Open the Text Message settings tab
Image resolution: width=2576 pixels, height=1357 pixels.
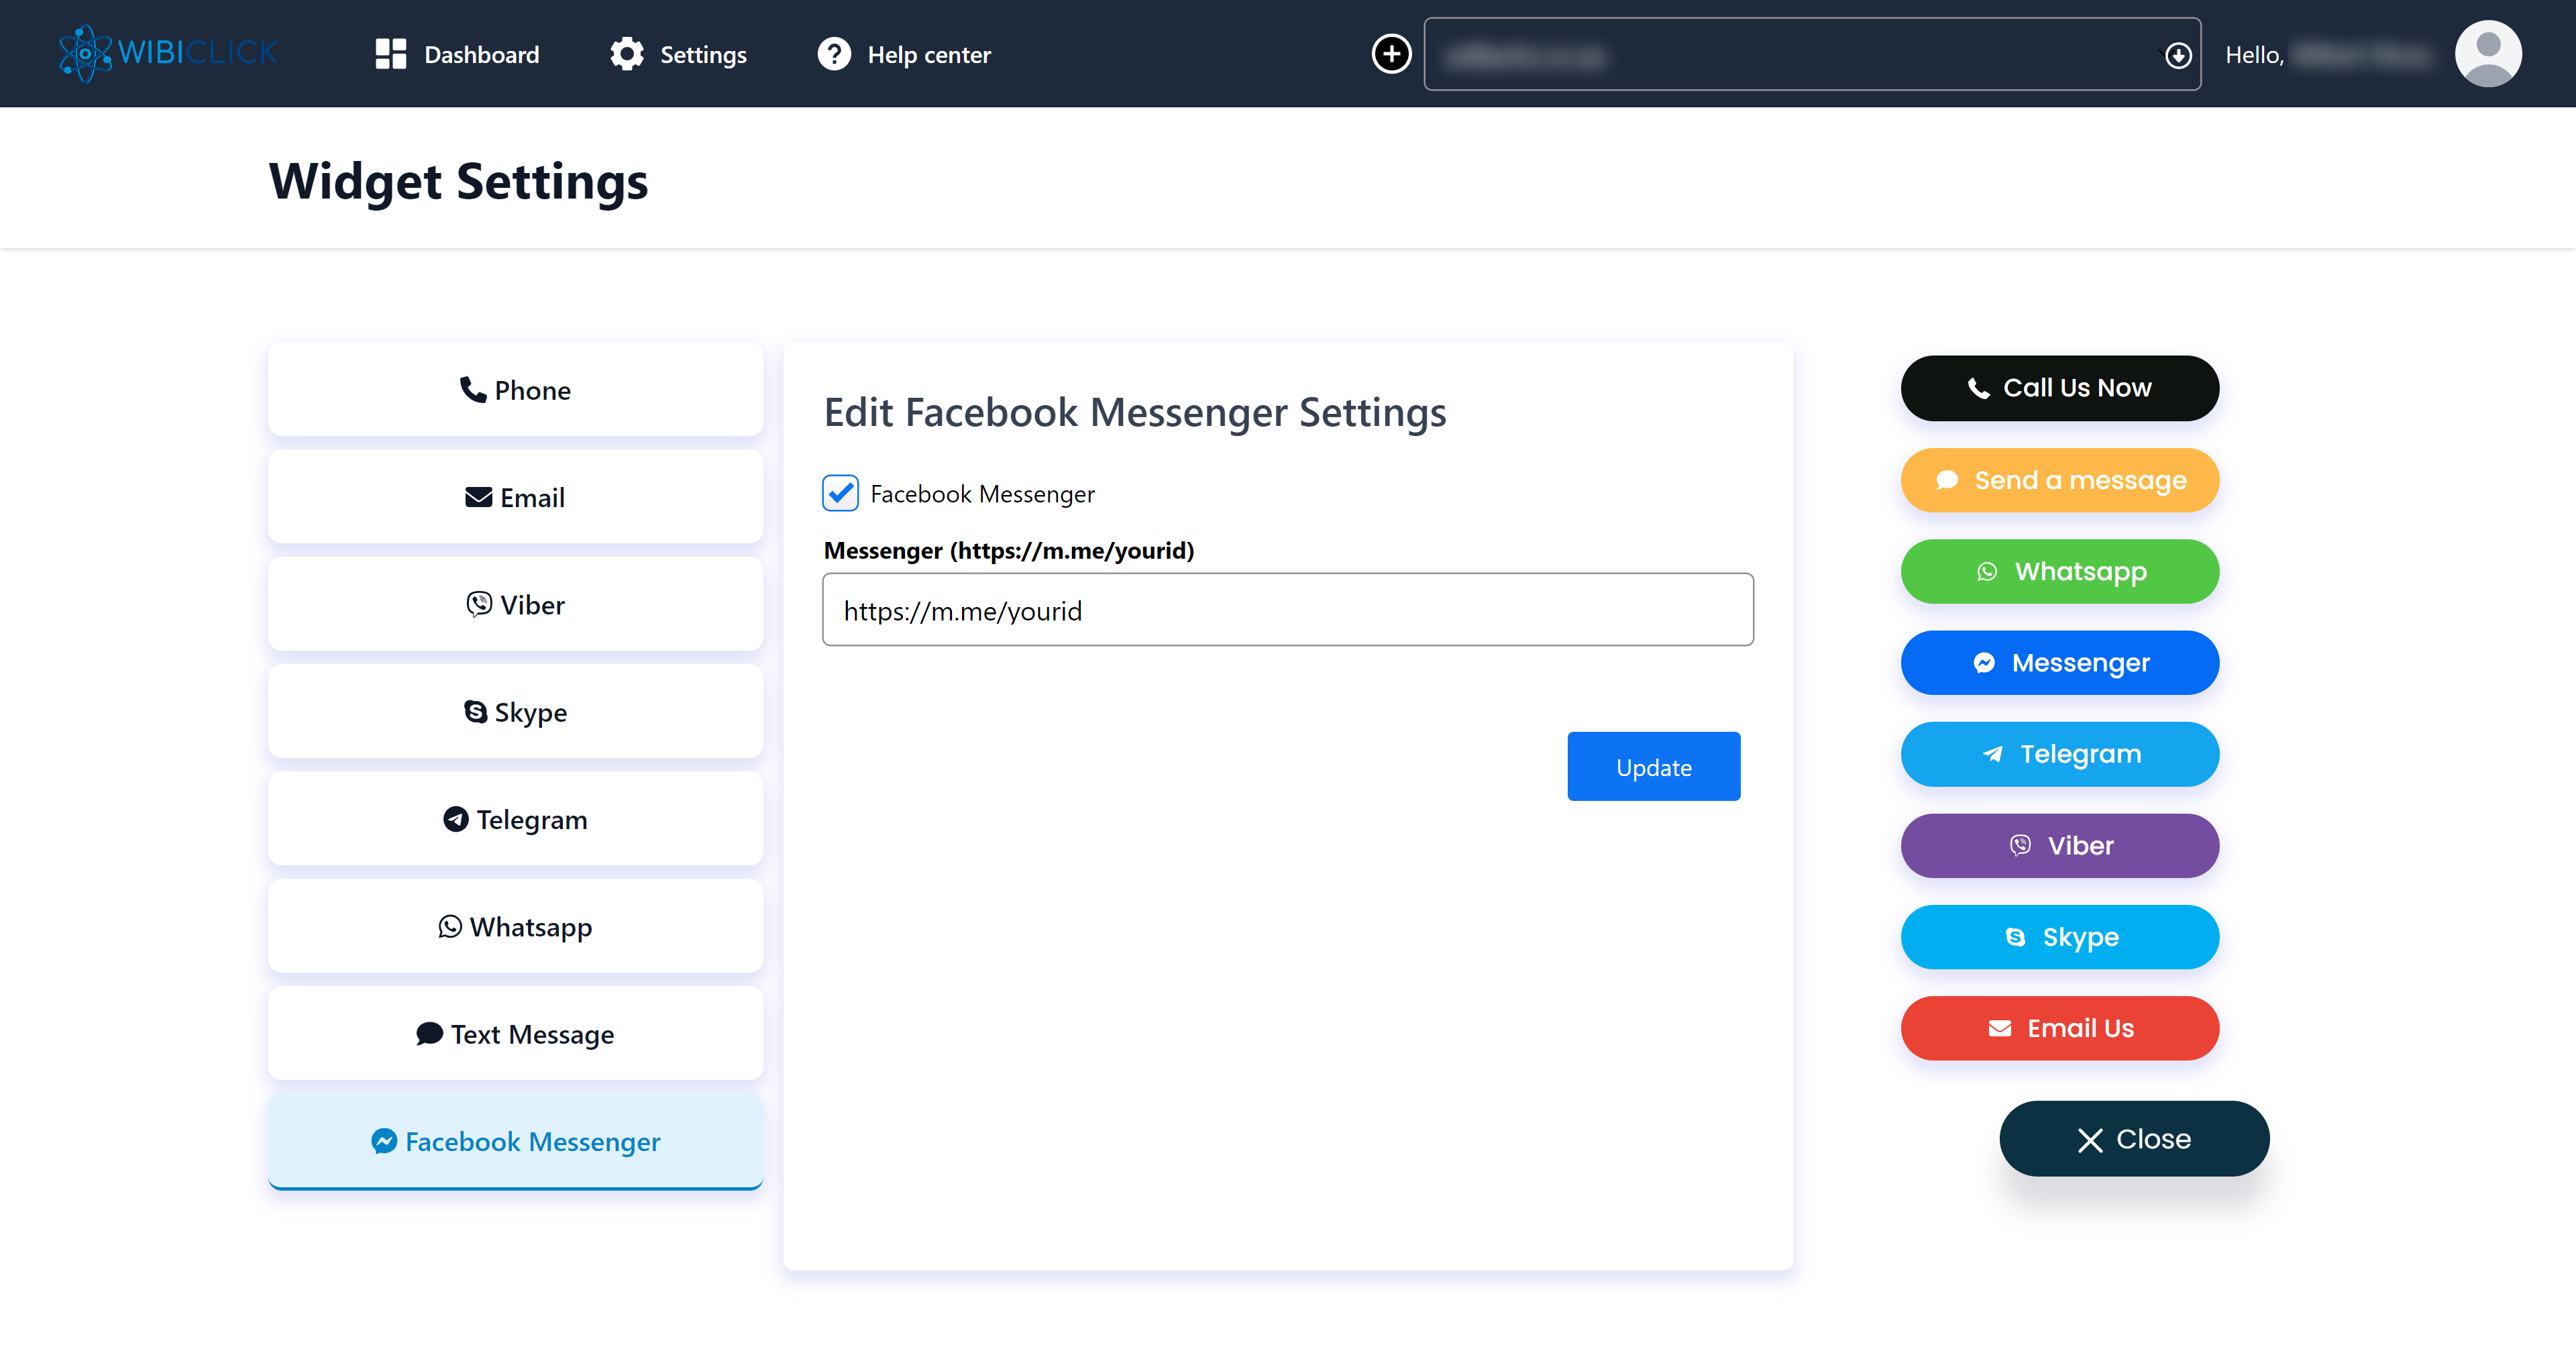tap(515, 1034)
